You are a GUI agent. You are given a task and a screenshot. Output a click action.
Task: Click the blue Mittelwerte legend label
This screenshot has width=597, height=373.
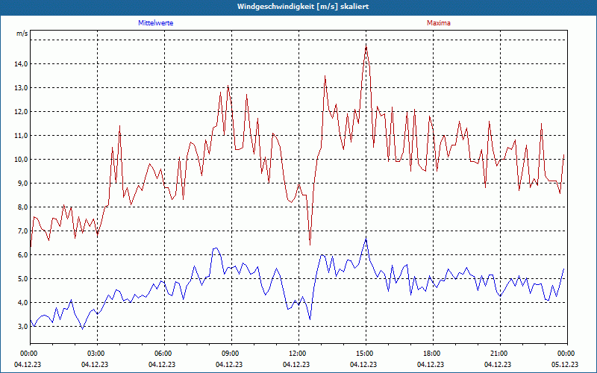point(155,23)
